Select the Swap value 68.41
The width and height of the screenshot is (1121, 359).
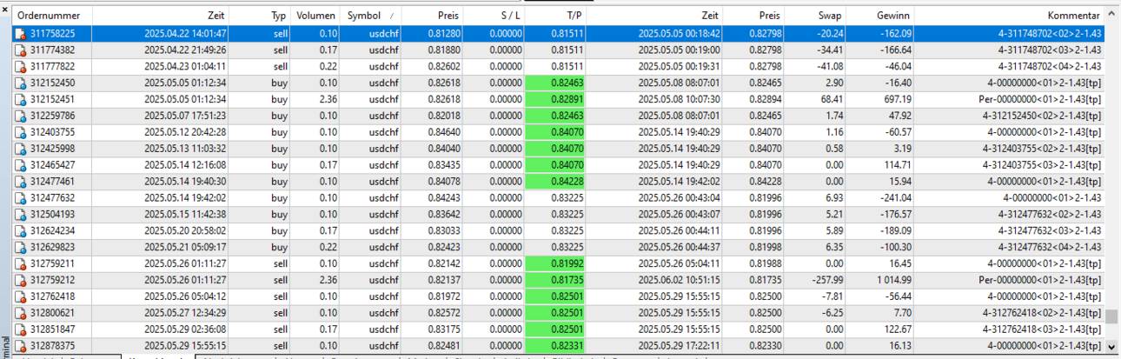(x=828, y=99)
